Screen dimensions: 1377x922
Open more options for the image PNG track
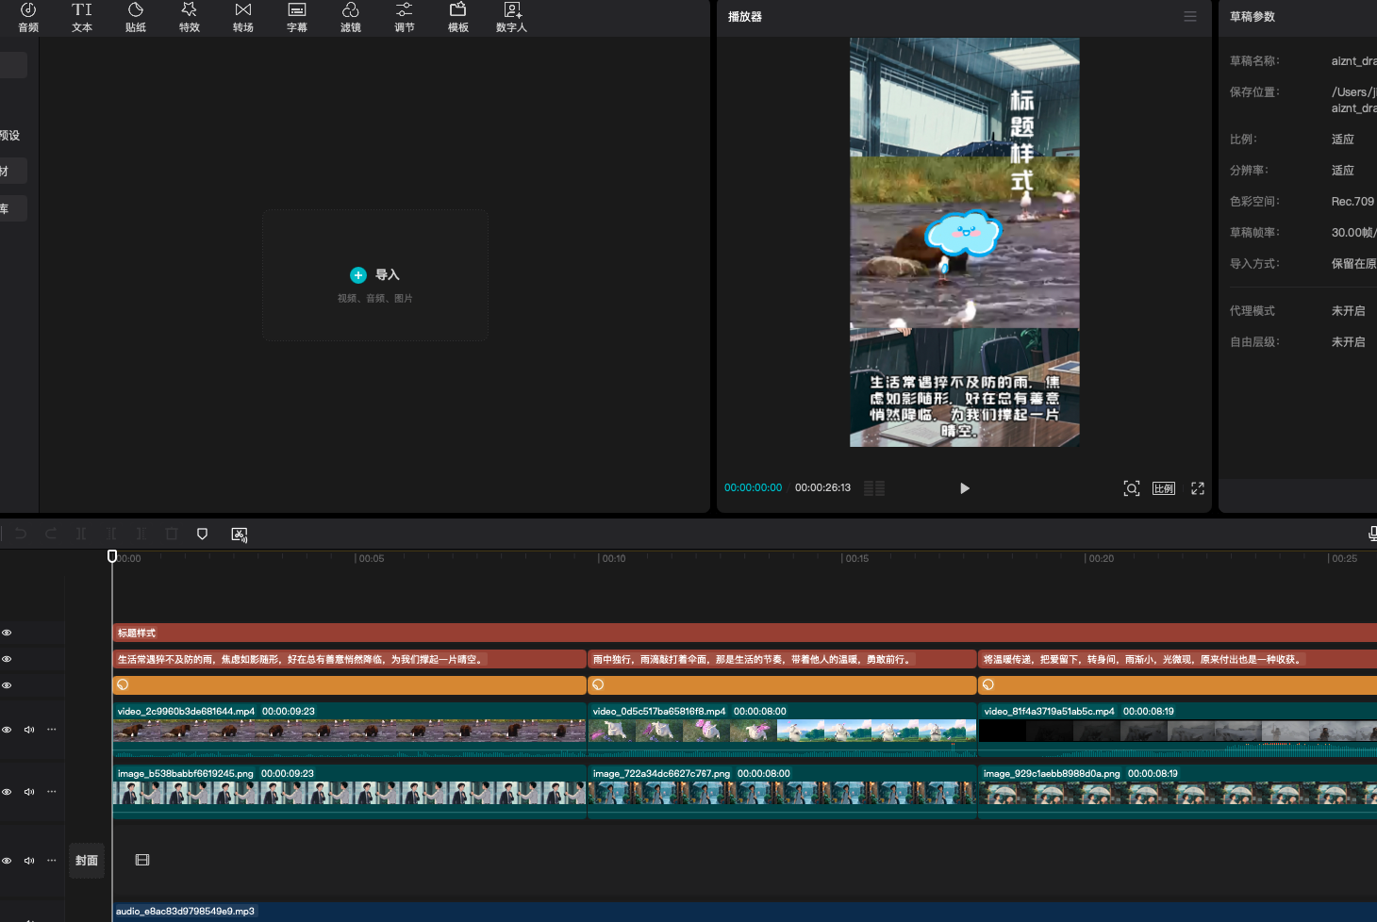tap(52, 792)
